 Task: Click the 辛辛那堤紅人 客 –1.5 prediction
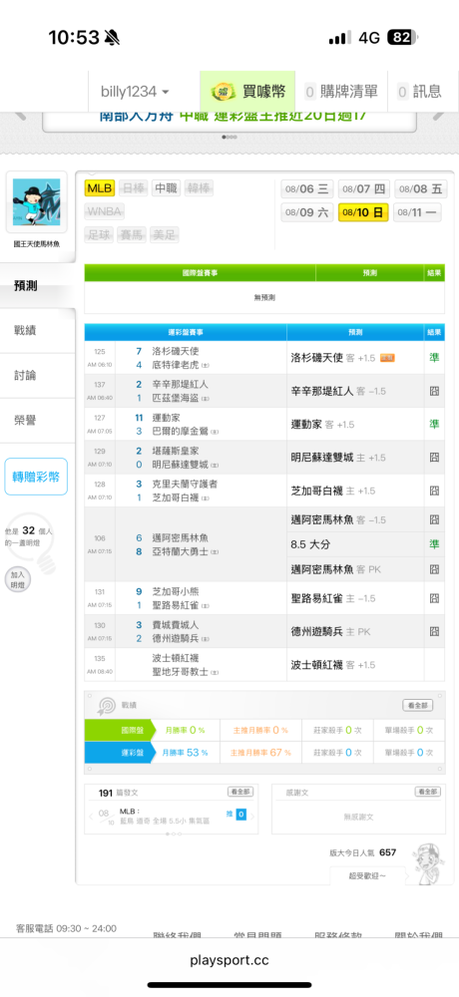(x=338, y=391)
